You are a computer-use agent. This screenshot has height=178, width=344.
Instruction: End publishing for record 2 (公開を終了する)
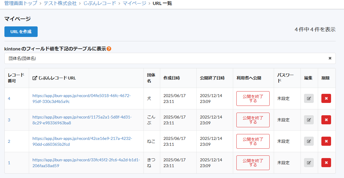pyautogui.click(x=253, y=141)
